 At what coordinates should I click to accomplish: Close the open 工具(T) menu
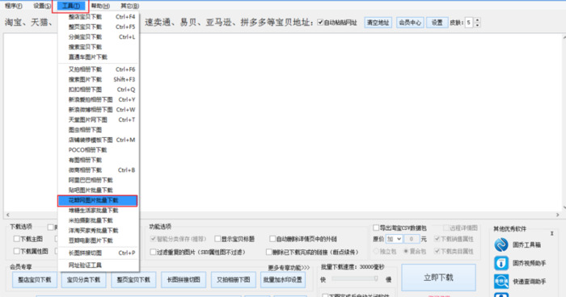click(x=71, y=6)
